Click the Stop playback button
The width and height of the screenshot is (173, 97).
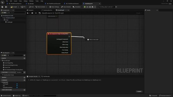(x=90, y=7)
